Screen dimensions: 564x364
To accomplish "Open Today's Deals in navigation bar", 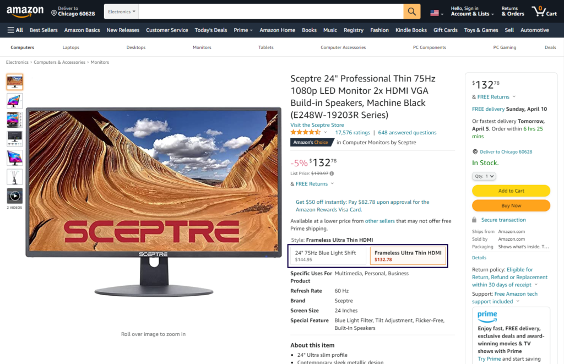I will (211, 30).
